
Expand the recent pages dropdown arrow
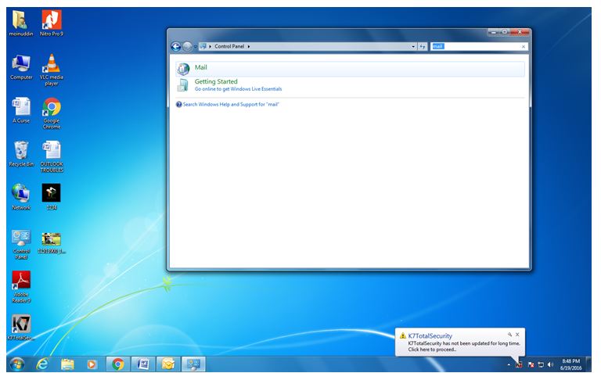195,47
